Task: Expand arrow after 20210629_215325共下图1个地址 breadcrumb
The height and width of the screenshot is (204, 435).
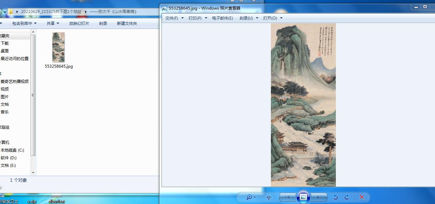Action: click(x=86, y=12)
